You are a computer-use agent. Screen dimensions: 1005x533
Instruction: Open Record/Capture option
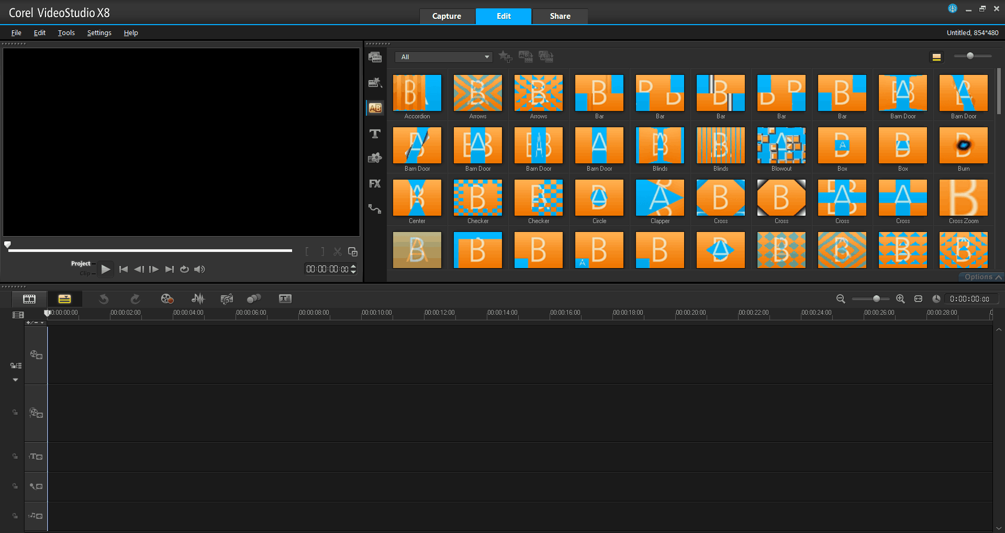click(167, 299)
